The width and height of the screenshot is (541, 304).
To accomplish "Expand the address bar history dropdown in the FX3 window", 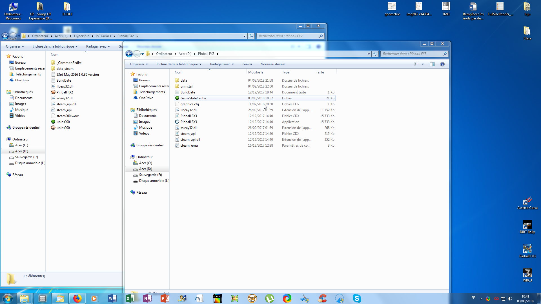I will click(x=369, y=54).
